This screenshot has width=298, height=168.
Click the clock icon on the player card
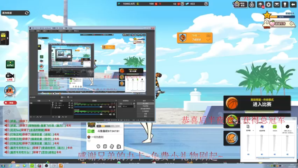pos(98,146)
